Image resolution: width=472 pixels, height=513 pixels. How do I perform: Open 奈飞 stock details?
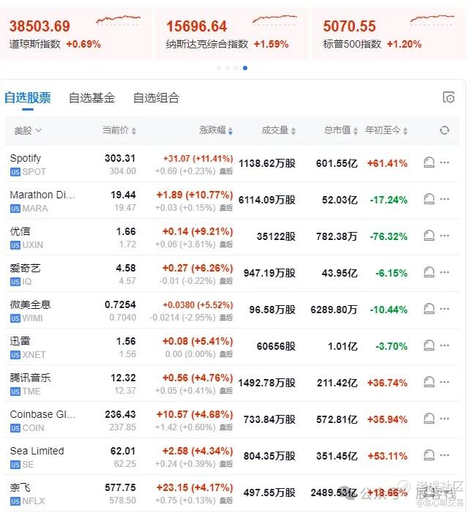[x=20, y=488]
